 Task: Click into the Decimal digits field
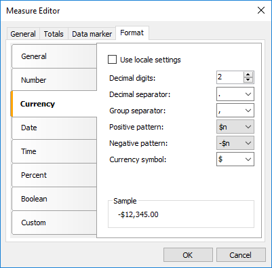pos(230,77)
